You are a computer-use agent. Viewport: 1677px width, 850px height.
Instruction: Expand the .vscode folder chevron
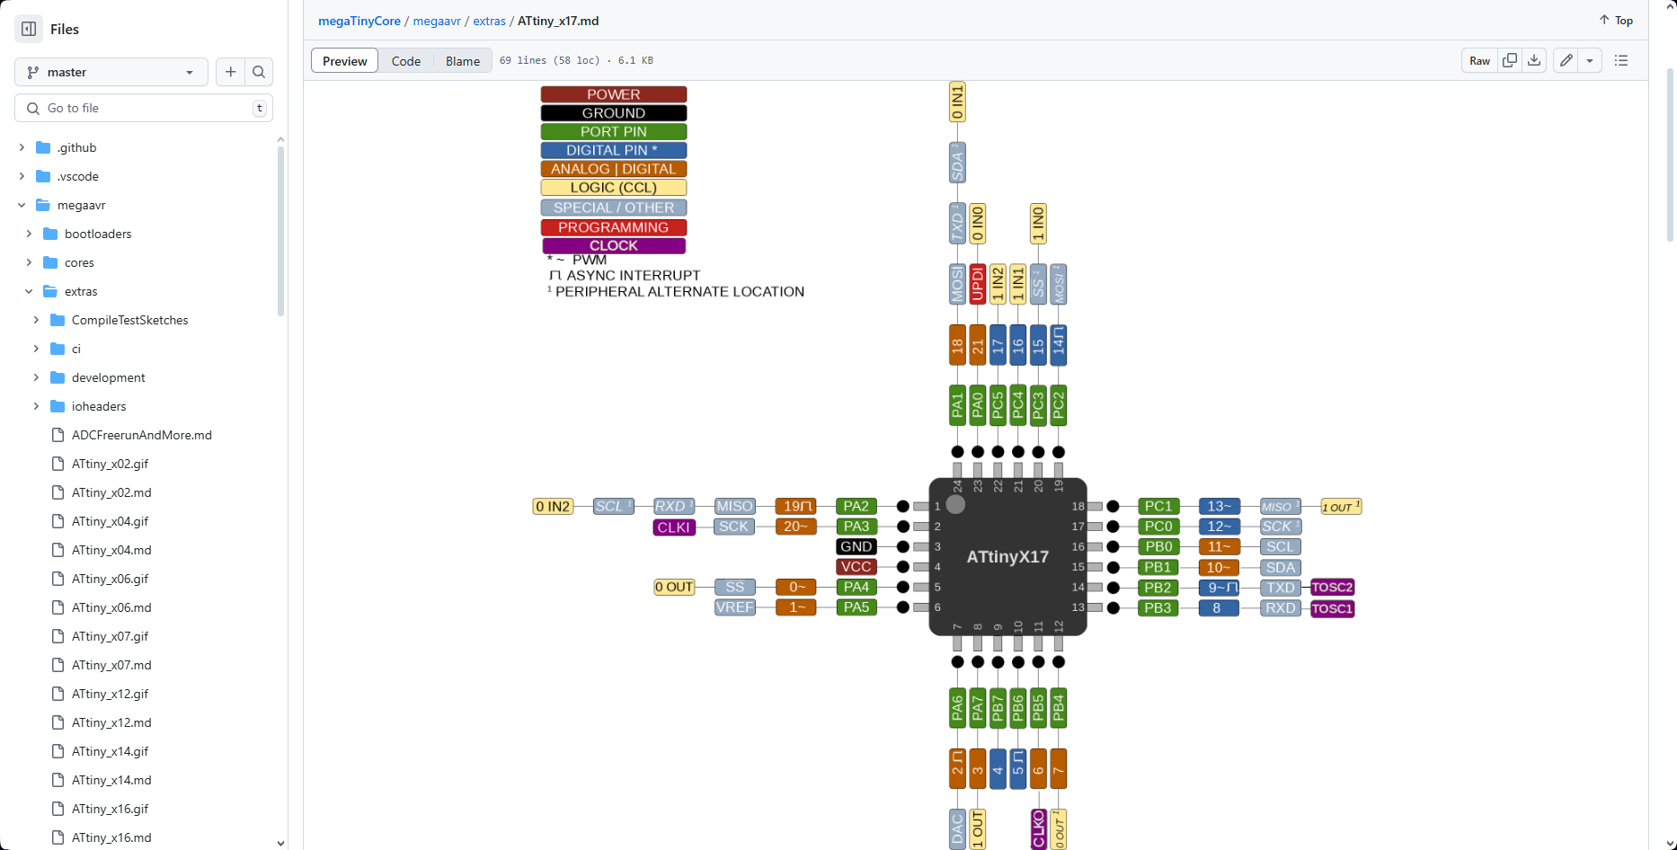point(22,176)
